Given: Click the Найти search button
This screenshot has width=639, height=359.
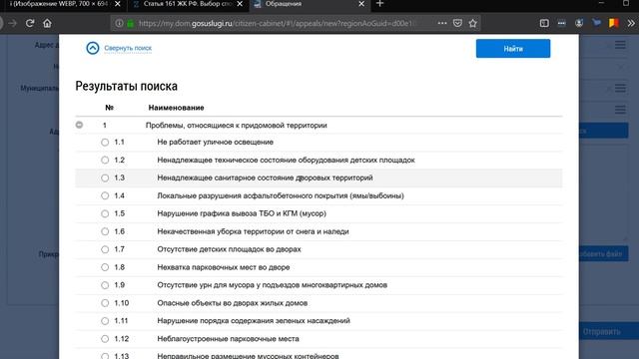Looking at the screenshot, I should point(513,49).
